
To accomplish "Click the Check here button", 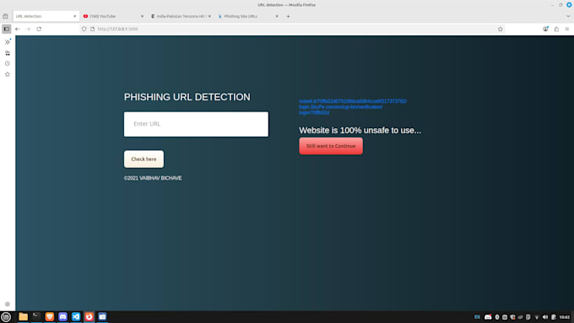I will click(143, 159).
